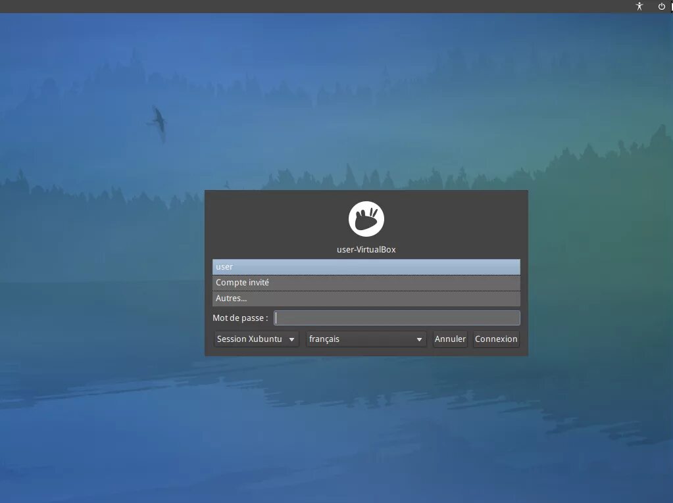Image resolution: width=673 pixels, height=503 pixels.
Task: Click the power icon on the top panel
Action: 661,6
